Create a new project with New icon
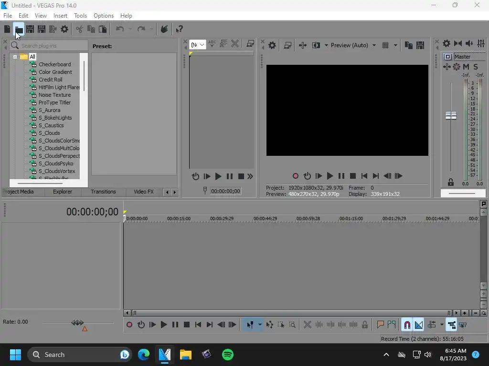Image resolution: width=489 pixels, height=366 pixels. 7,29
